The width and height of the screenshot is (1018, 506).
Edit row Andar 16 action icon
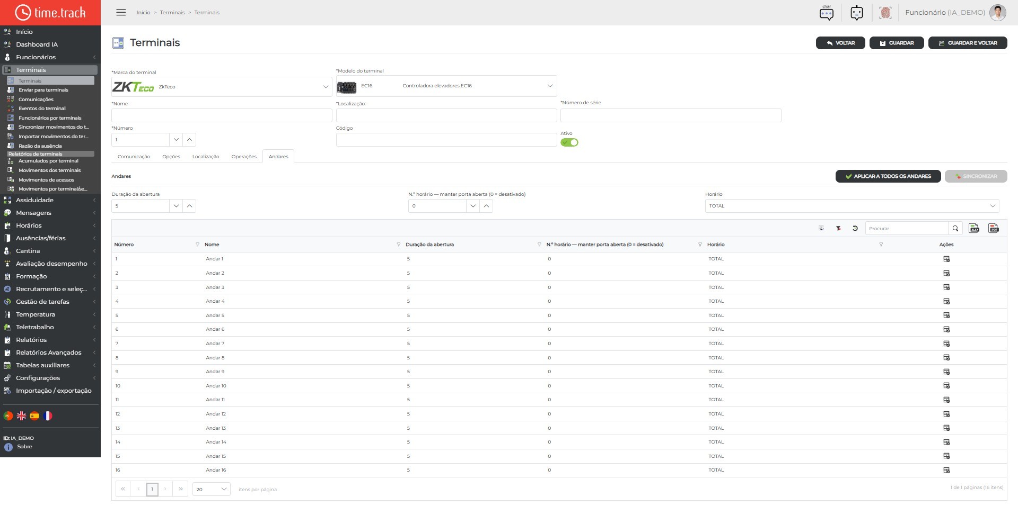click(x=946, y=470)
